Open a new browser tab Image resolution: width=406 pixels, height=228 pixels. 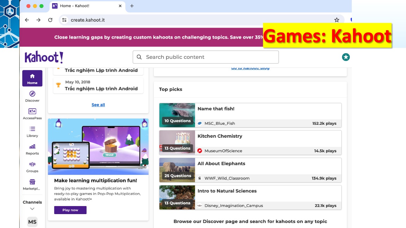(x=132, y=6)
